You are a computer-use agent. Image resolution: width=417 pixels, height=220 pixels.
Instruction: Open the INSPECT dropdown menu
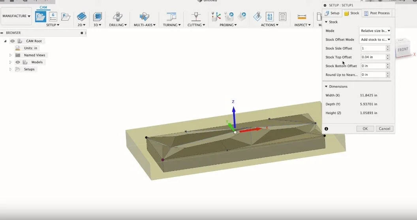point(302,25)
